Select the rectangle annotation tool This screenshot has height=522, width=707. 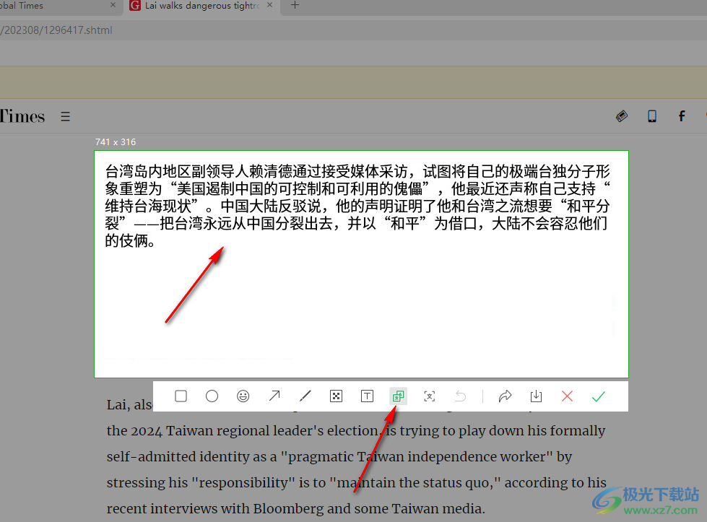(x=181, y=396)
